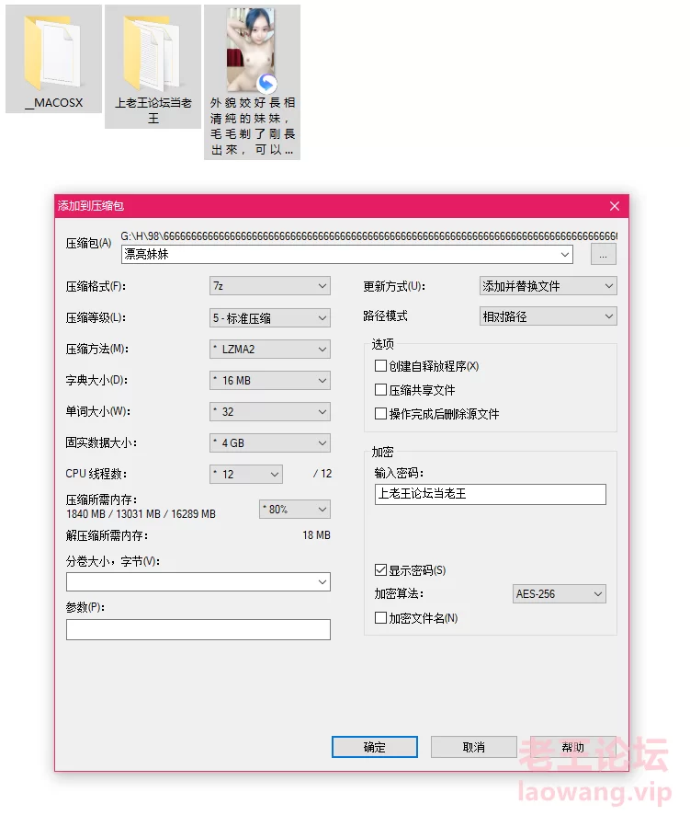Open the 压缩格式 dropdown showing 7z

[269, 286]
